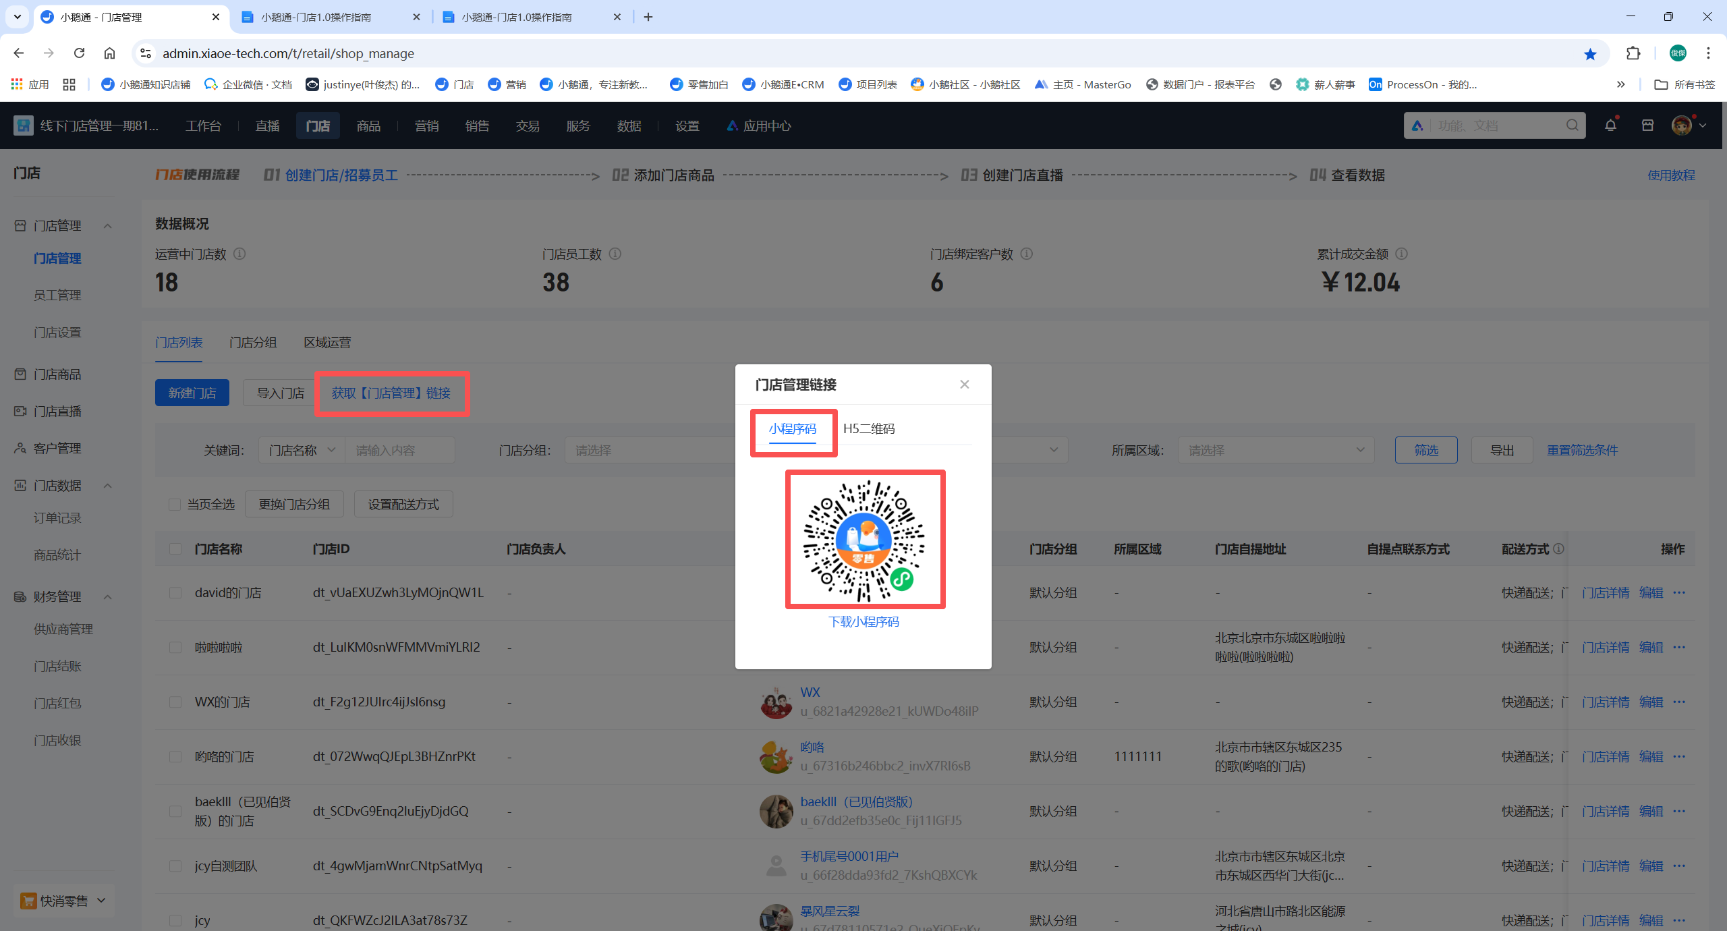Open the tab search dropdown arrow
The height and width of the screenshot is (931, 1727).
coord(18,17)
